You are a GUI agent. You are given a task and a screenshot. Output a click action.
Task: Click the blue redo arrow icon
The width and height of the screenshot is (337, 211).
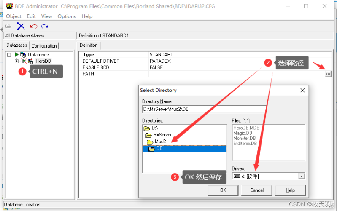[45, 27]
